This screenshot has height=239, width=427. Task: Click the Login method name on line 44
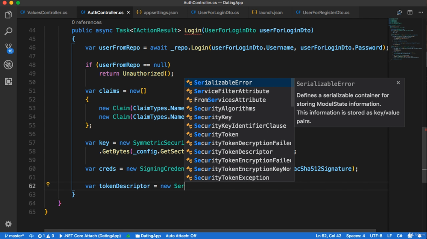point(193,30)
